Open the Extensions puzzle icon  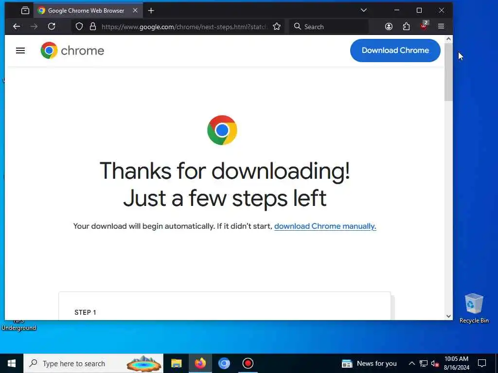[x=406, y=27]
